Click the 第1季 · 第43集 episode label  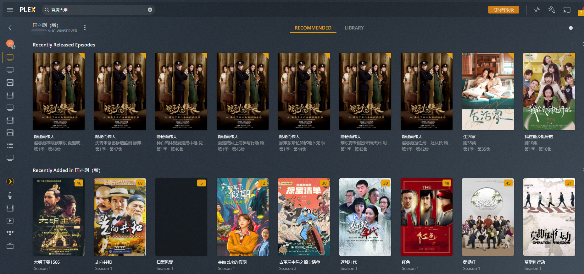tap(354, 149)
